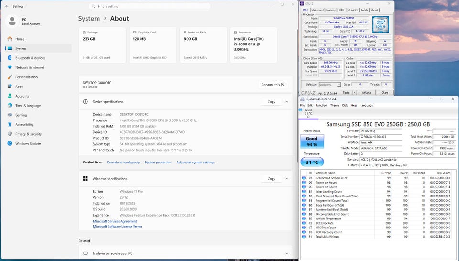Select the Windows Update sidebar icon
The height and width of the screenshot is (261, 459).
[x=10, y=143]
